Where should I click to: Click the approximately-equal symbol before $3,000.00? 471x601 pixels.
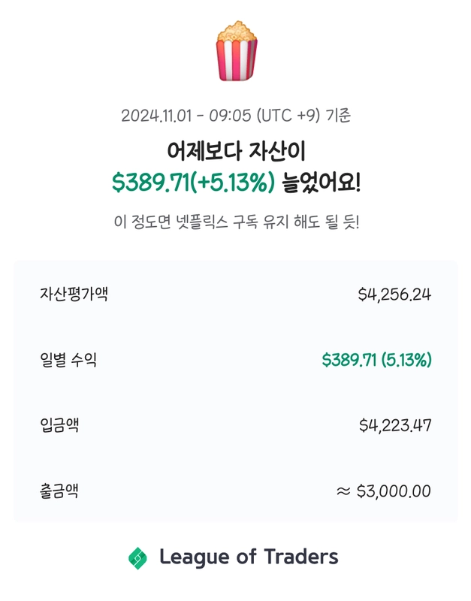click(x=343, y=491)
